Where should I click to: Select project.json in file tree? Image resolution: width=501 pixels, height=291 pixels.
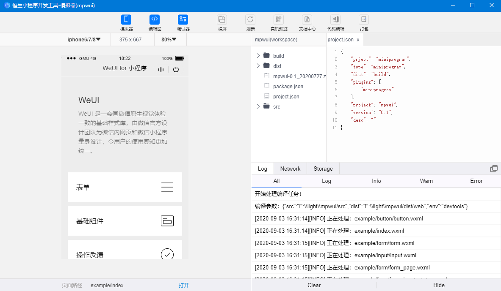click(286, 97)
